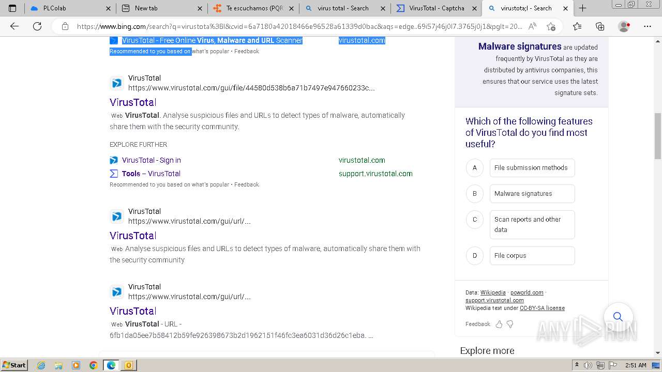Go back to previous page
The image size is (662, 372).
[x=14, y=26]
